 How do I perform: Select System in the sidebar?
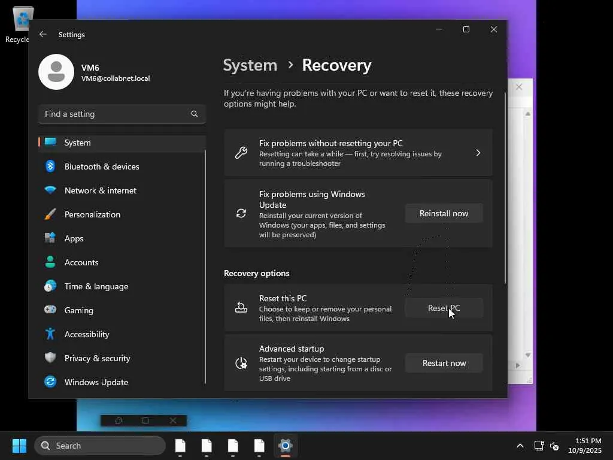click(x=122, y=143)
